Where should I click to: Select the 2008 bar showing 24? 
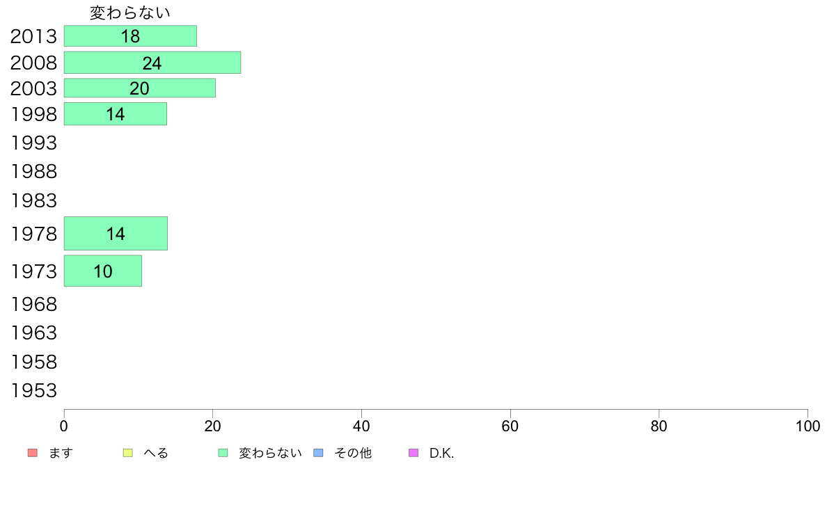point(152,63)
